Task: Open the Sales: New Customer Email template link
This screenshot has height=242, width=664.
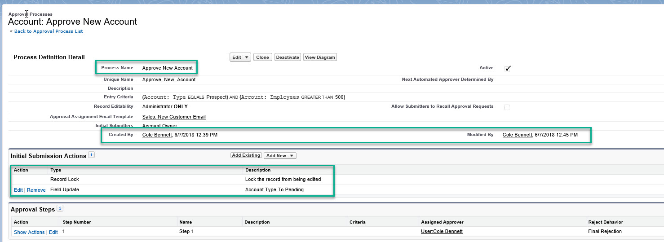Action: [x=174, y=117]
